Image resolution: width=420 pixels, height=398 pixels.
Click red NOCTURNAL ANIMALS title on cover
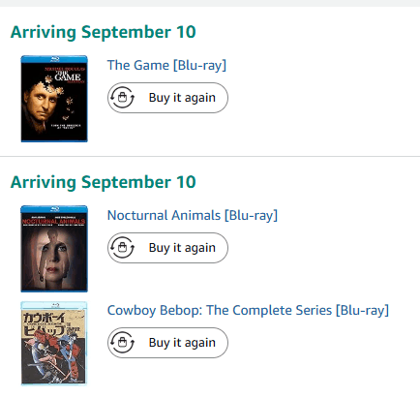[x=53, y=222]
